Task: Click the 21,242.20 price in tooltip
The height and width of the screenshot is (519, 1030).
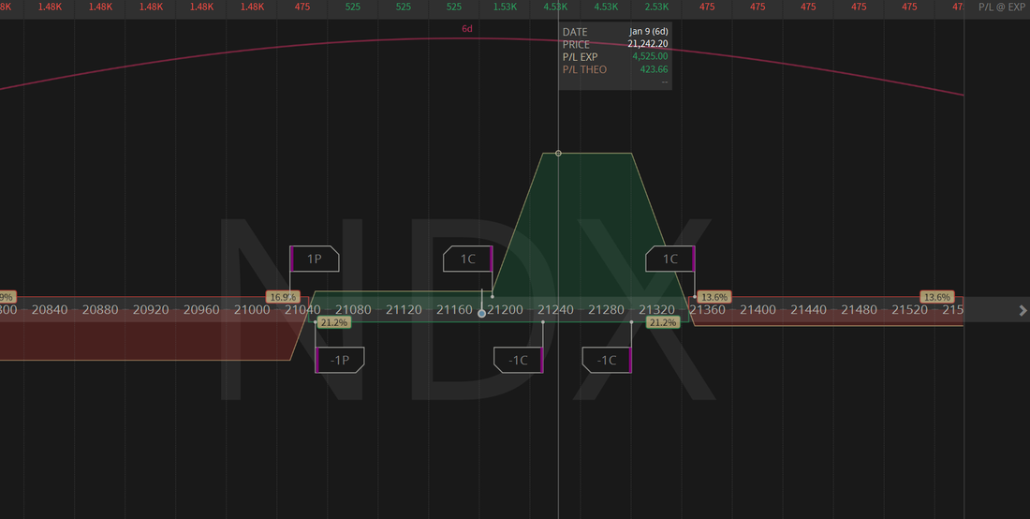Action: click(648, 44)
